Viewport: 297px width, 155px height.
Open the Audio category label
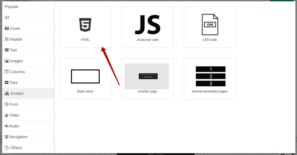(x=14, y=126)
